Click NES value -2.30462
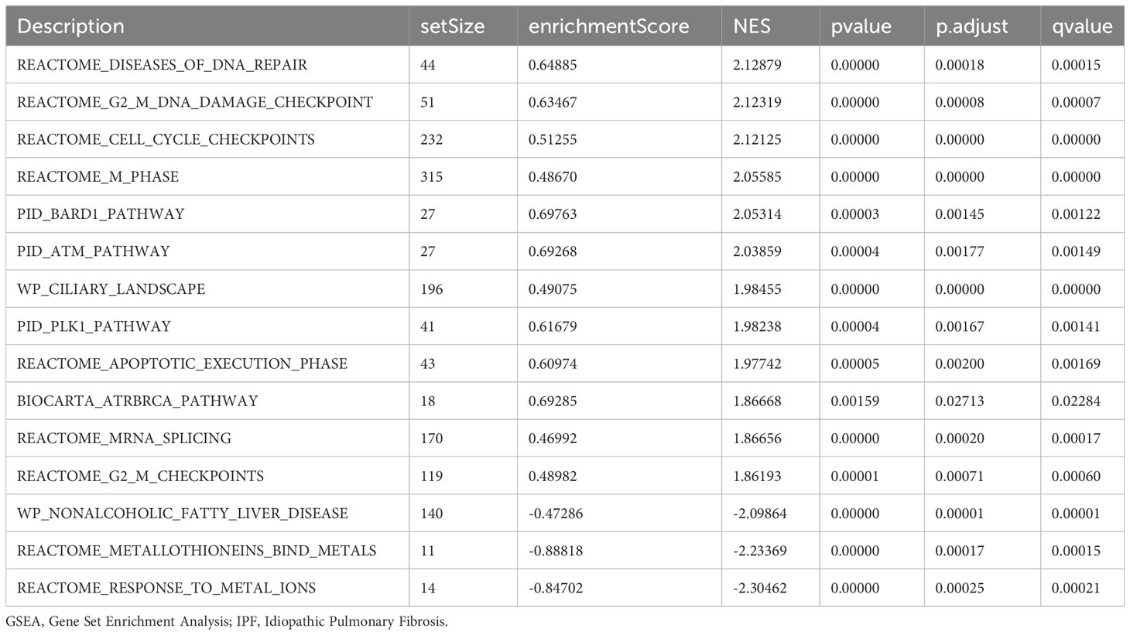1130x635 pixels. click(760, 588)
